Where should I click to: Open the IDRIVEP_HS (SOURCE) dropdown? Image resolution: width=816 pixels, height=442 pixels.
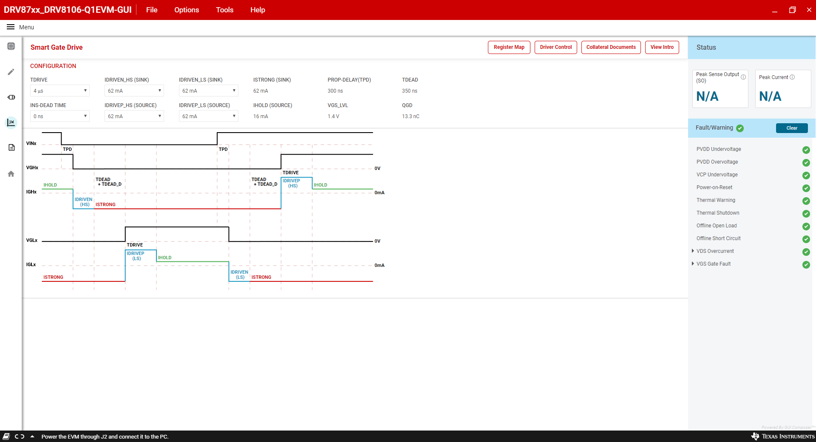(x=134, y=116)
